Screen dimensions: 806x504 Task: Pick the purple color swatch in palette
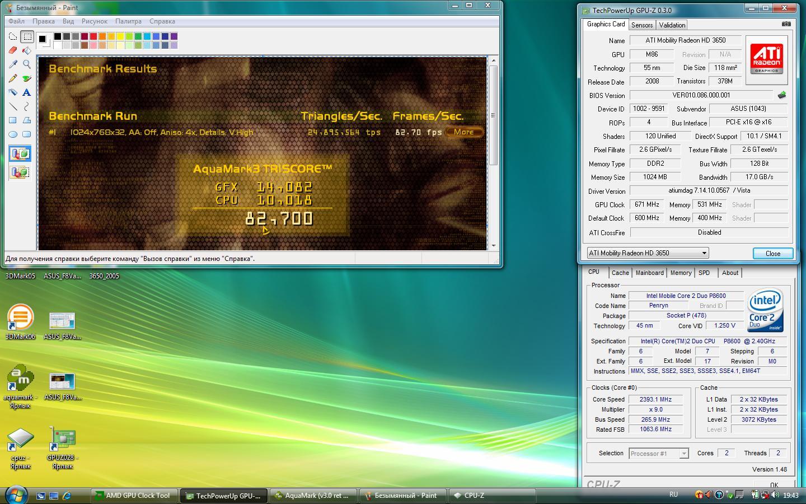pyautogui.click(x=174, y=36)
